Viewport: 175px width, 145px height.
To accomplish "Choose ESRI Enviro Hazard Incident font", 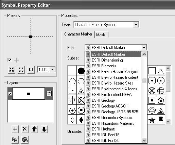I will point(113,77).
